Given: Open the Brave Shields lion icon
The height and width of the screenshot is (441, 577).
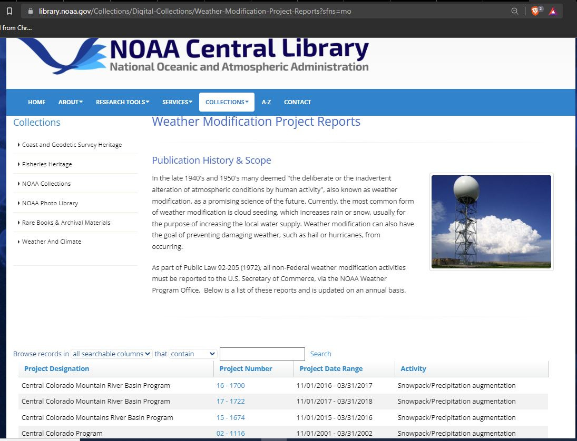Looking at the screenshot, I should pyautogui.click(x=535, y=11).
